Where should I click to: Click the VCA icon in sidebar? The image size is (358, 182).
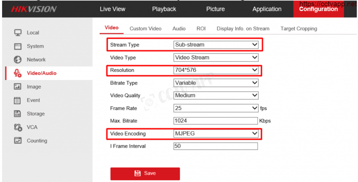(17, 127)
